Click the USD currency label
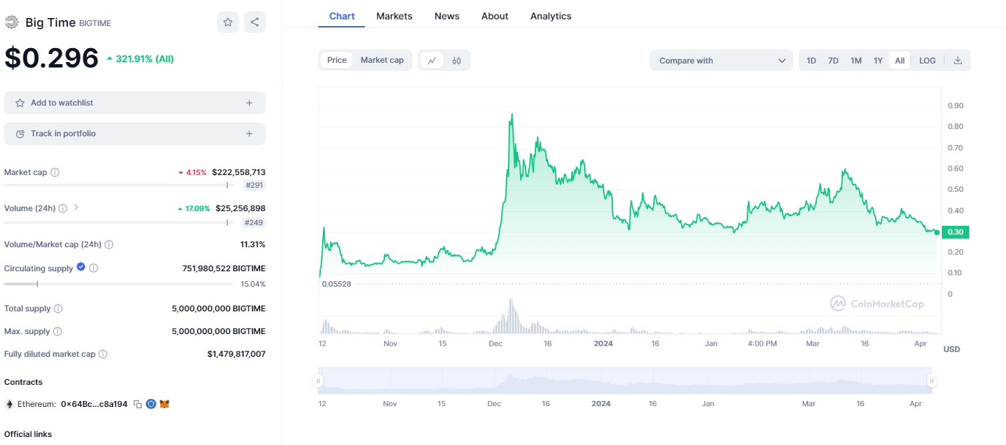The image size is (1006, 445). click(952, 349)
